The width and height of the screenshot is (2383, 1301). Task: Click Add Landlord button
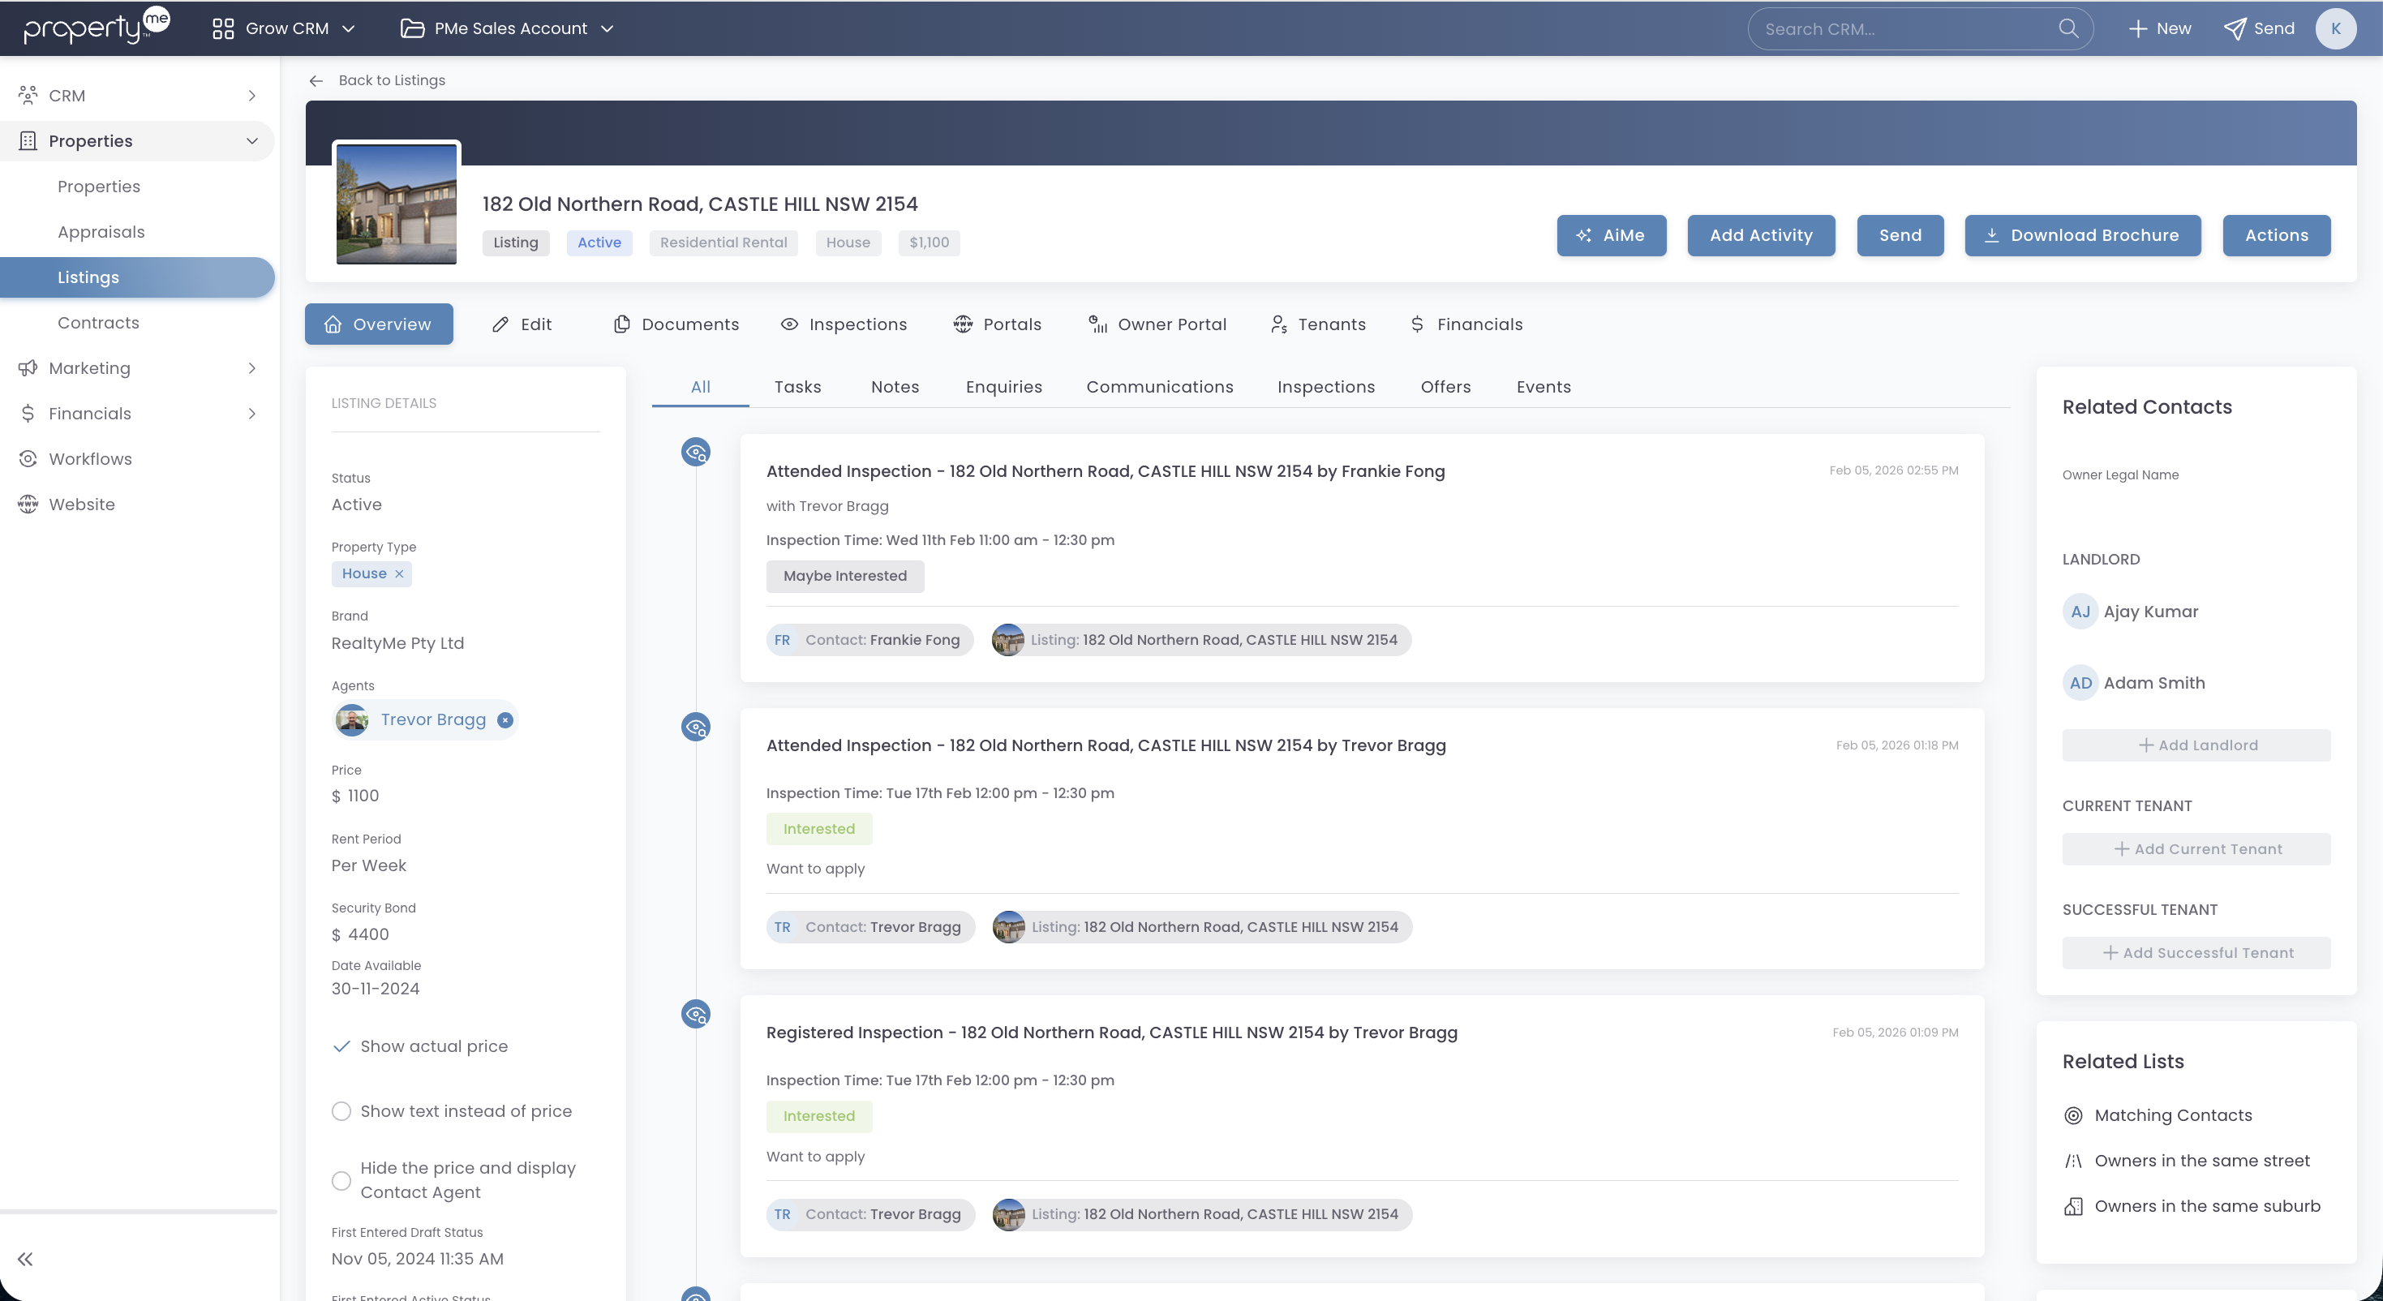2196,745
